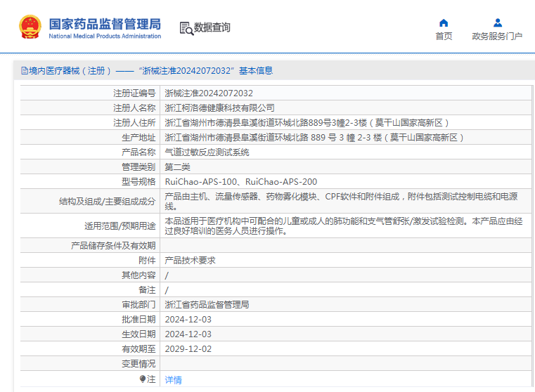Click the 境内医疗器械（注册）heading text
This screenshot has width=535, height=392.
[x=70, y=70]
